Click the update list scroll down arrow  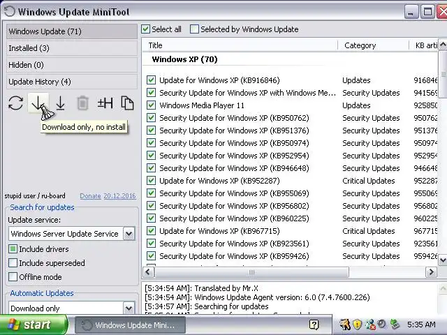click(x=443, y=260)
